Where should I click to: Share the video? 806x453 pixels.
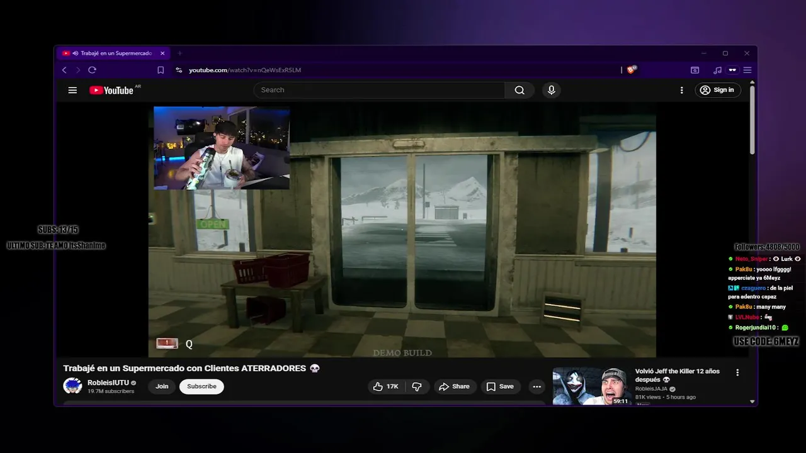pyautogui.click(x=454, y=386)
